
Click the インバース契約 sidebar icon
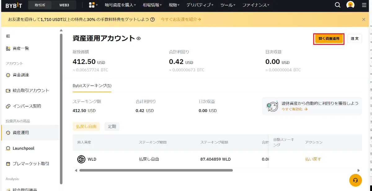(x=8, y=106)
